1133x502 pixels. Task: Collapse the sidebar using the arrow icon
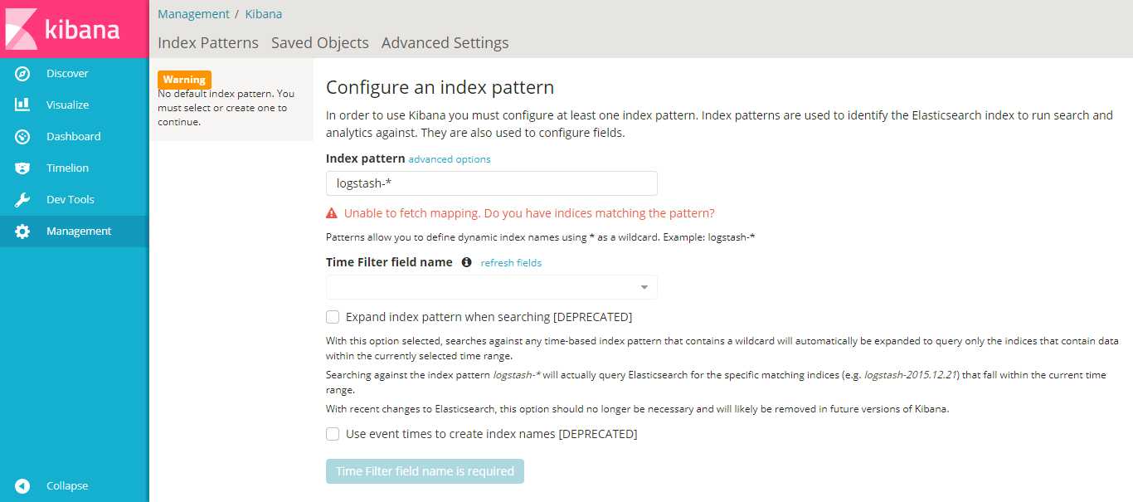tap(22, 486)
